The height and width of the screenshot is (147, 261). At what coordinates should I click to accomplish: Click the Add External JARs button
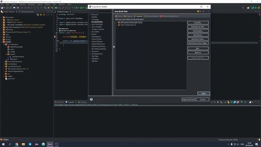point(198,27)
